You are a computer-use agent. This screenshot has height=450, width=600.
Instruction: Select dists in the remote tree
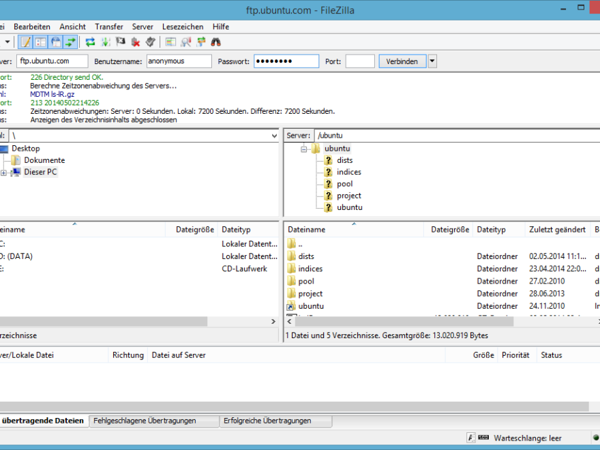click(345, 160)
